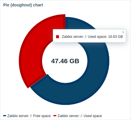Click the Used space 16.63 GB tooltip text
The width and height of the screenshot is (131, 120).
92,37
